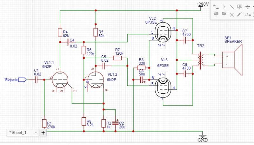Select the VL1.1 triode tube symbol
Screen dimensions: 254x145
tap(60, 80)
